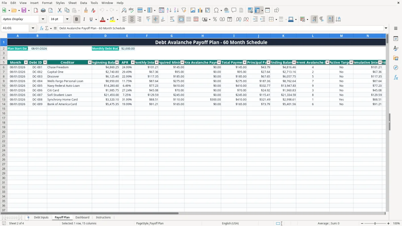This screenshot has width=402, height=226.
Task: Clear direct formatting icon
Action: click(93, 10)
